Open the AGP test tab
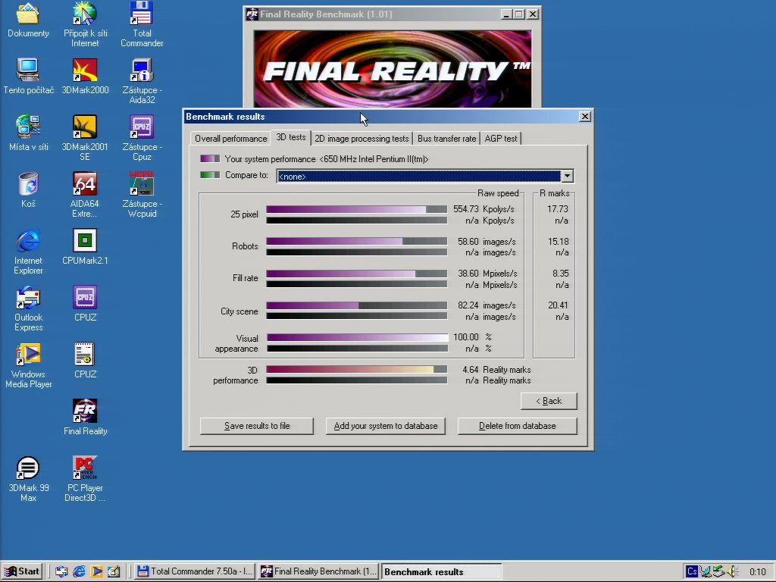 pyautogui.click(x=500, y=139)
